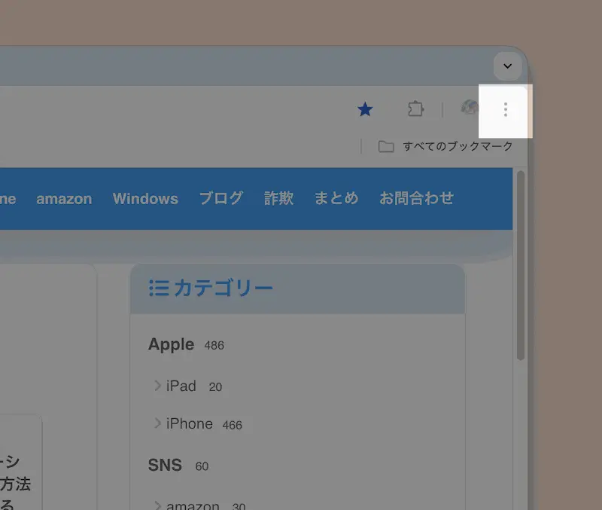The width and height of the screenshot is (602, 510).
Task: Open the Apple 486 category link
Action: pos(171,344)
